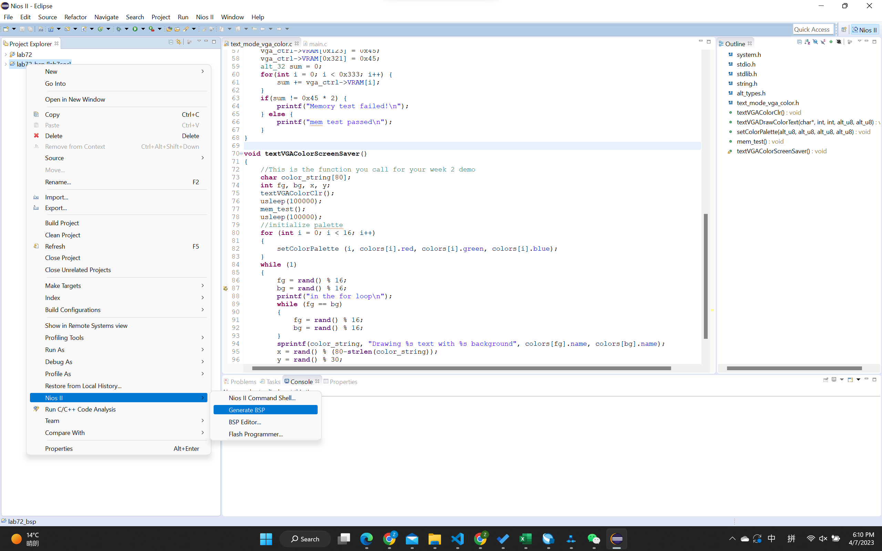Open Excel from taskbar
The height and width of the screenshot is (551, 882).
point(525,539)
